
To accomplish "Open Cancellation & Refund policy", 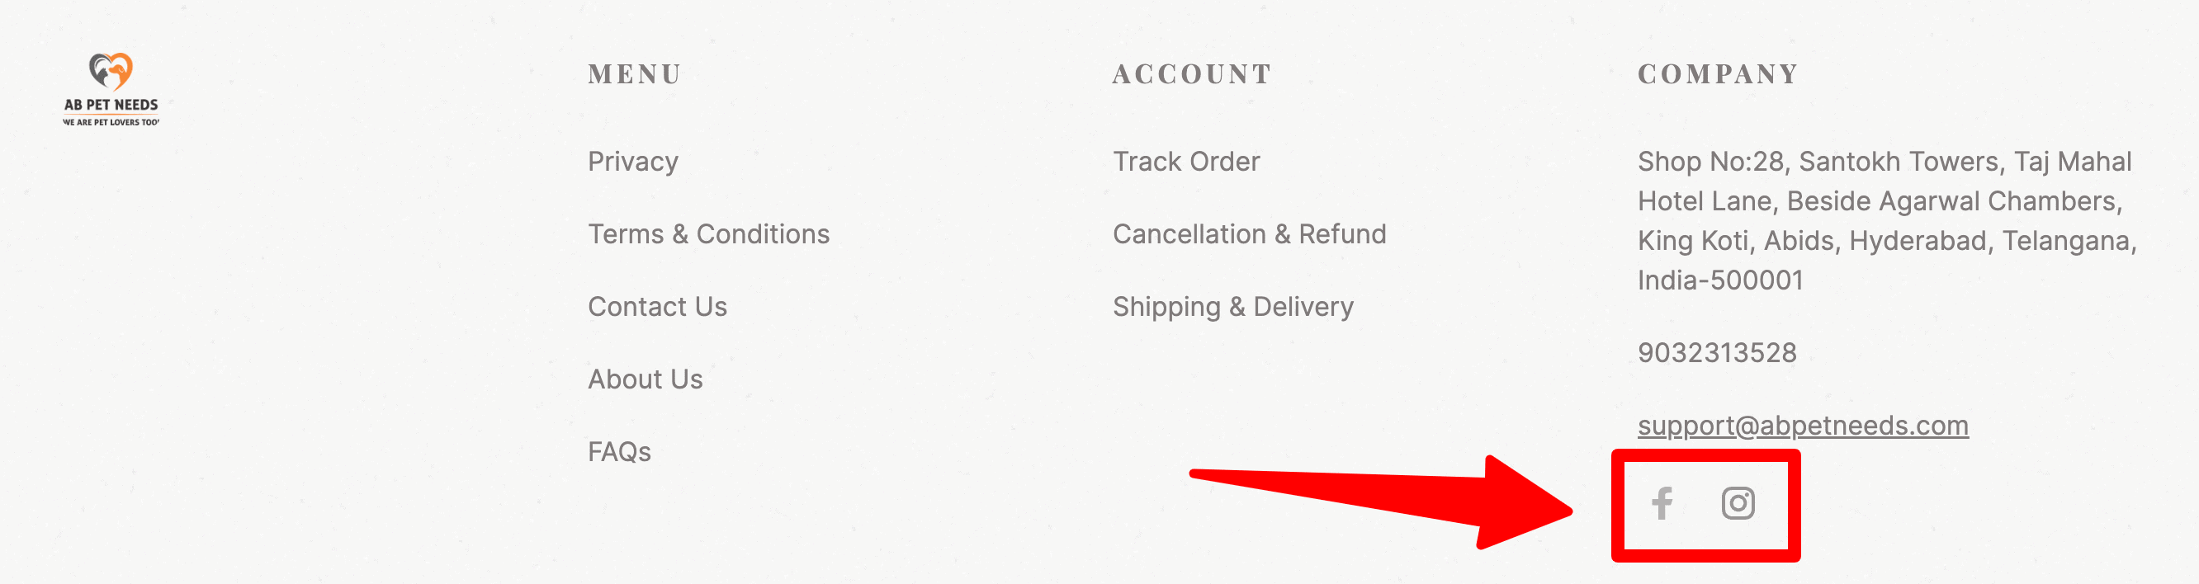I will [1249, 233].
